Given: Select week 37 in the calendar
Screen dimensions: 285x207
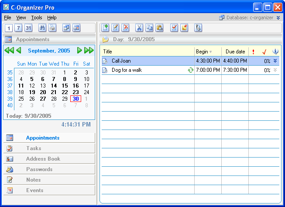Looking at the screenshot, I should (x=10, y=86).
